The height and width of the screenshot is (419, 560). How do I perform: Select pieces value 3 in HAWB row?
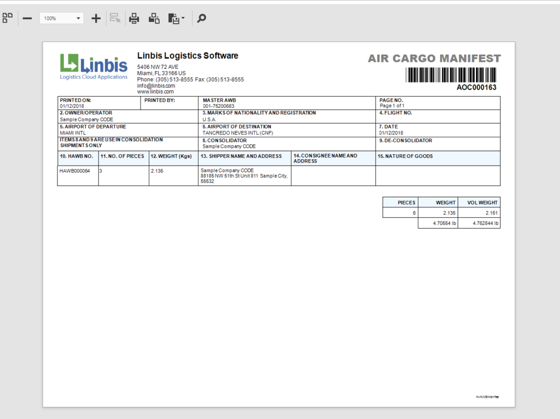tap(101, 171)
